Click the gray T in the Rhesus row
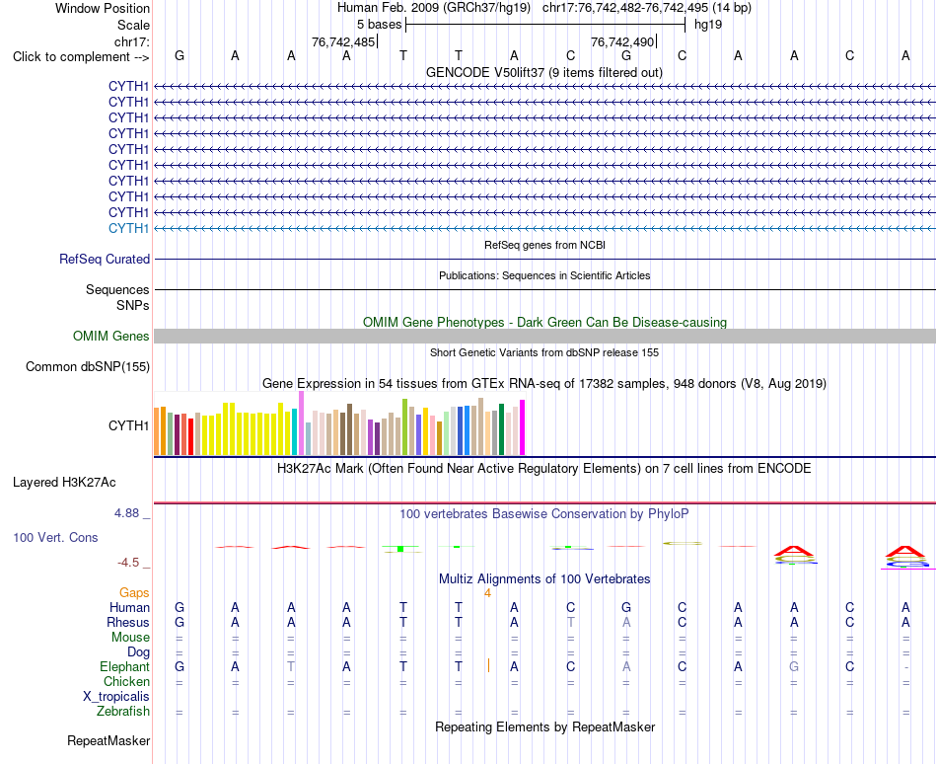 [571, 622]
